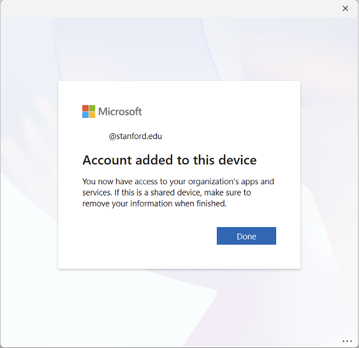Click the "Account added to this device" heading
The height and width of the screenshot is (348, 359).
click(x=169, y=160)
